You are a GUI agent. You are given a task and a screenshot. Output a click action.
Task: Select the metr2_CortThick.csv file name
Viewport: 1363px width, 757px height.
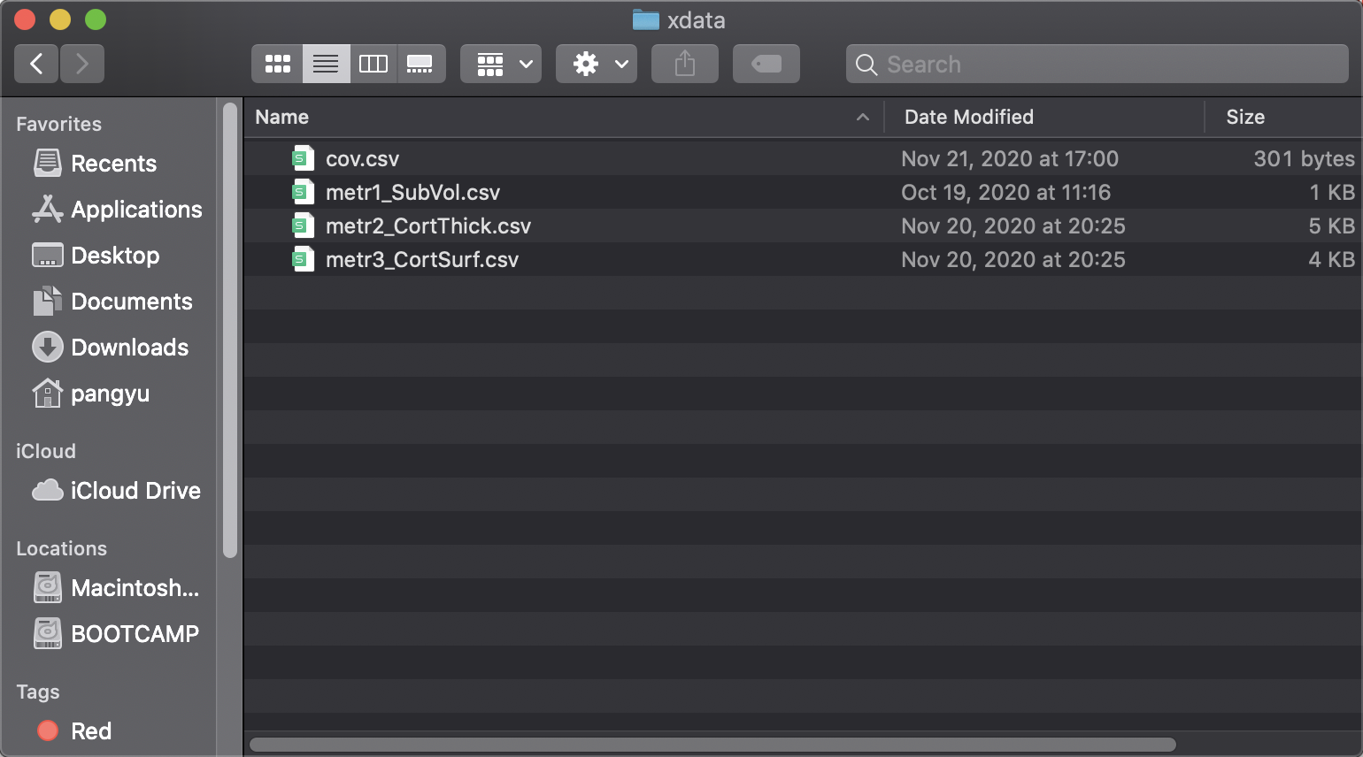[428, 226]
